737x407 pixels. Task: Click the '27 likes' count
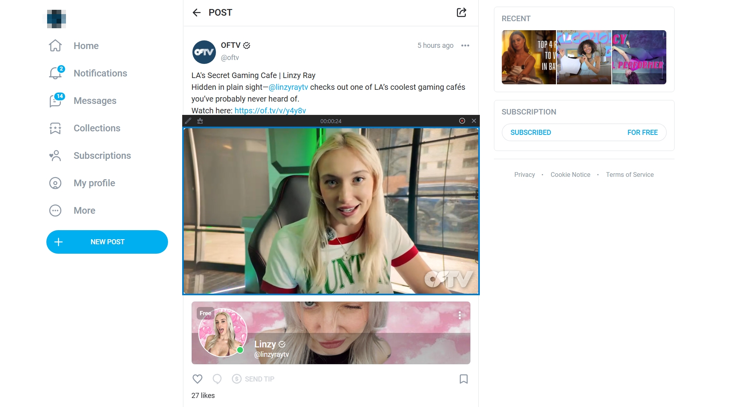pos(203,396)
